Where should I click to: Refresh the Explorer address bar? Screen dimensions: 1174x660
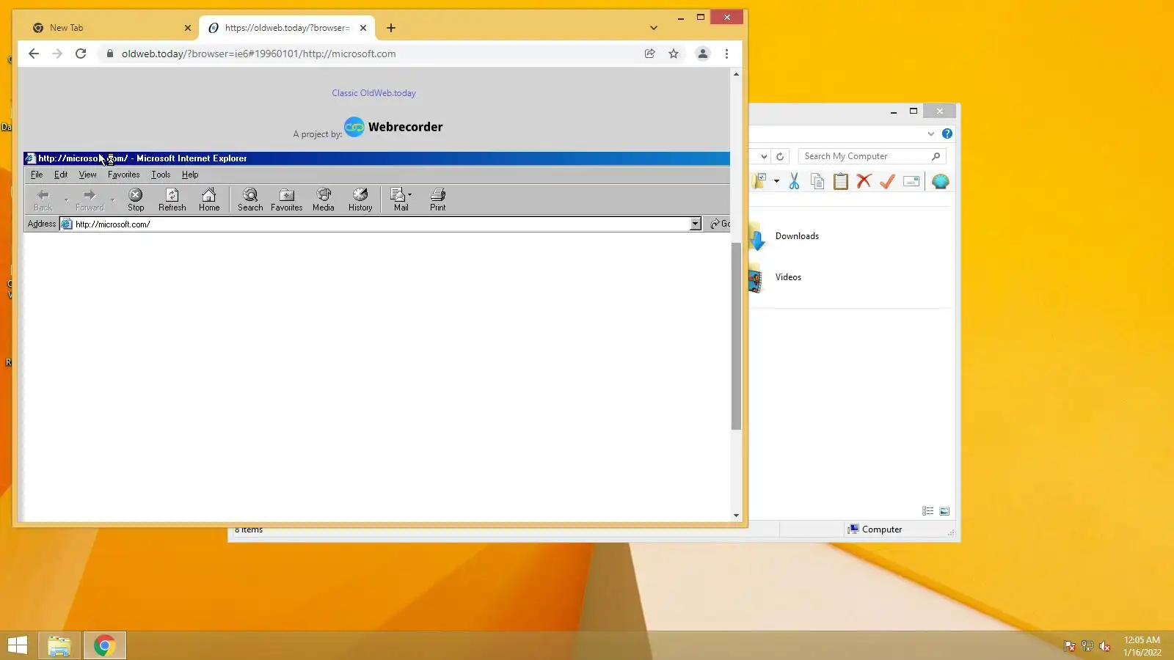coord(780,156)
